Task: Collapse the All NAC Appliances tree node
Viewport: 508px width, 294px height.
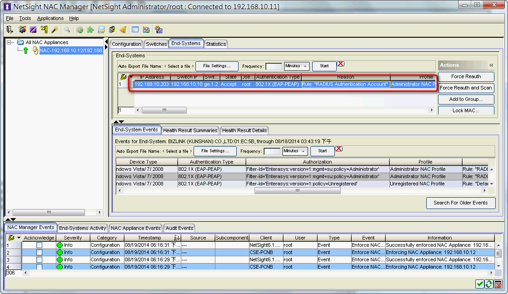Action: [10, 42]
